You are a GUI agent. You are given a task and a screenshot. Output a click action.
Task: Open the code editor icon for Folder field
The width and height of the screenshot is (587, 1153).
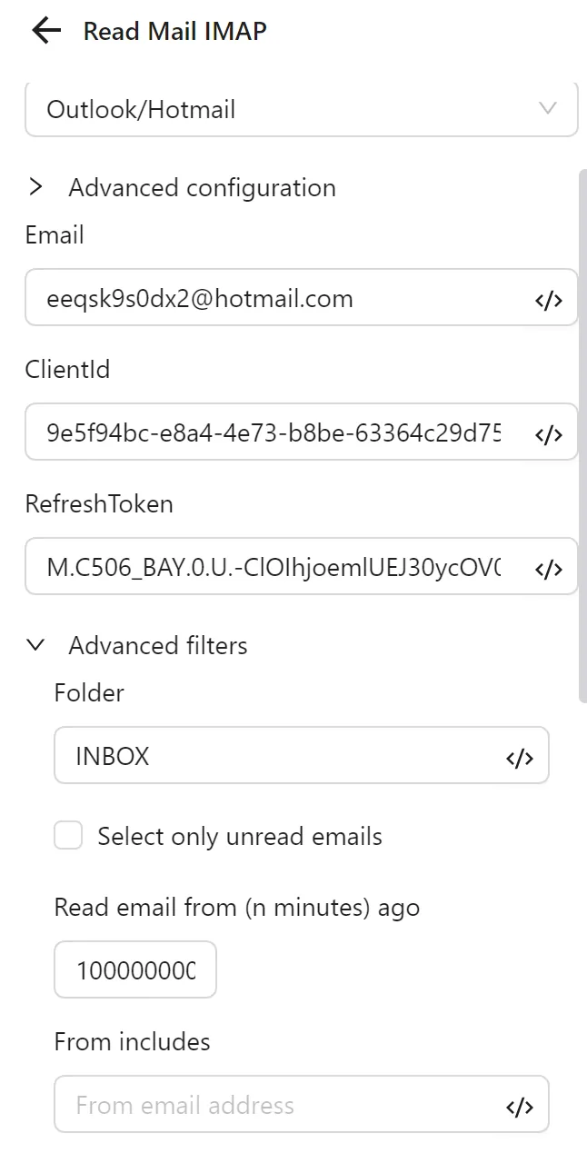(520, 755)
